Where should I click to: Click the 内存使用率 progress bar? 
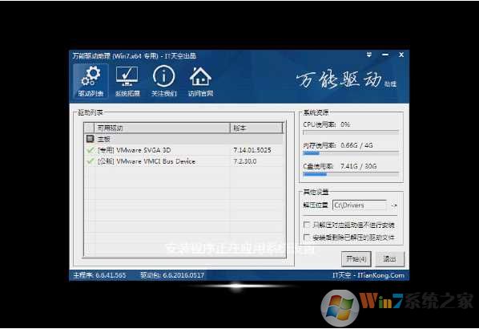tap(351, 152)
